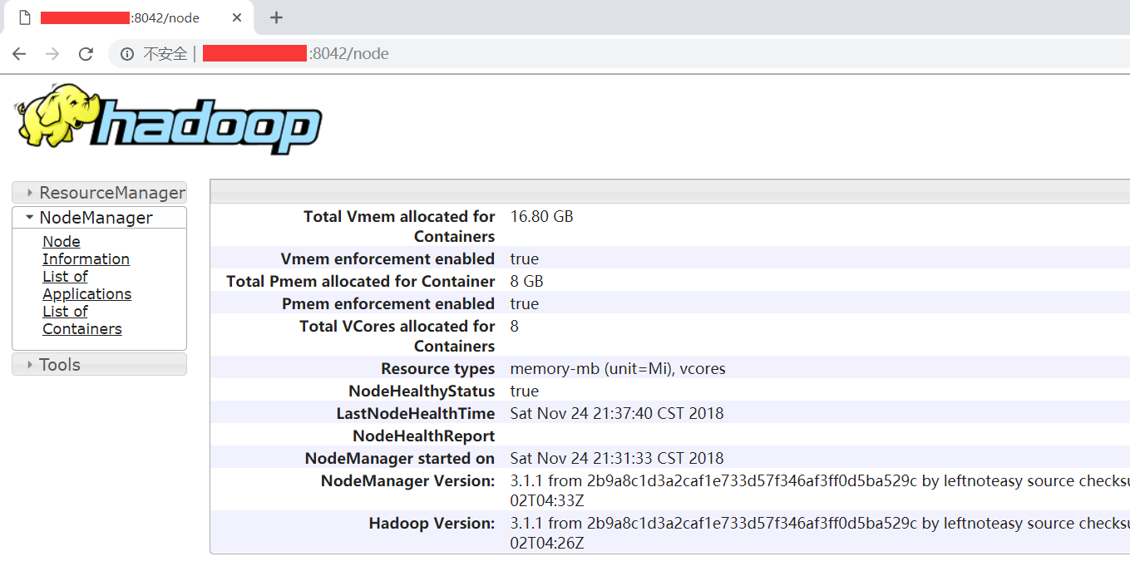Click the browser forward arrow
1130x571 pixels.
click(x=52, y=54)
